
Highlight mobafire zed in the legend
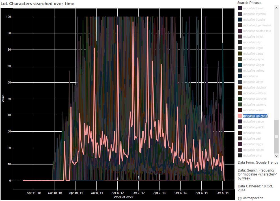pyautogui.click(x=252, y=138)
